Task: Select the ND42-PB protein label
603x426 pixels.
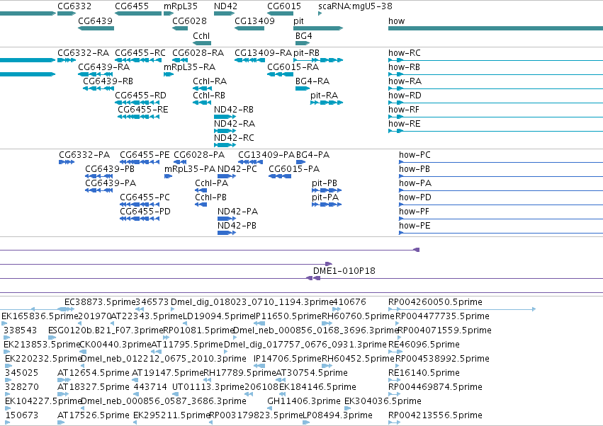Action: pyautogui.click(x=237, y=226)
